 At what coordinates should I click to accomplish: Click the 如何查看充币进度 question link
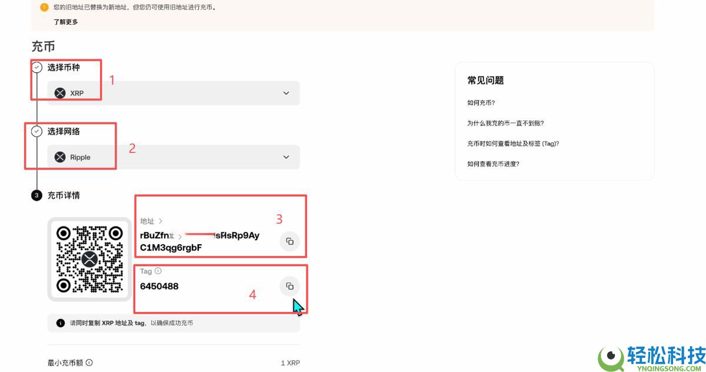coord(495,164)
